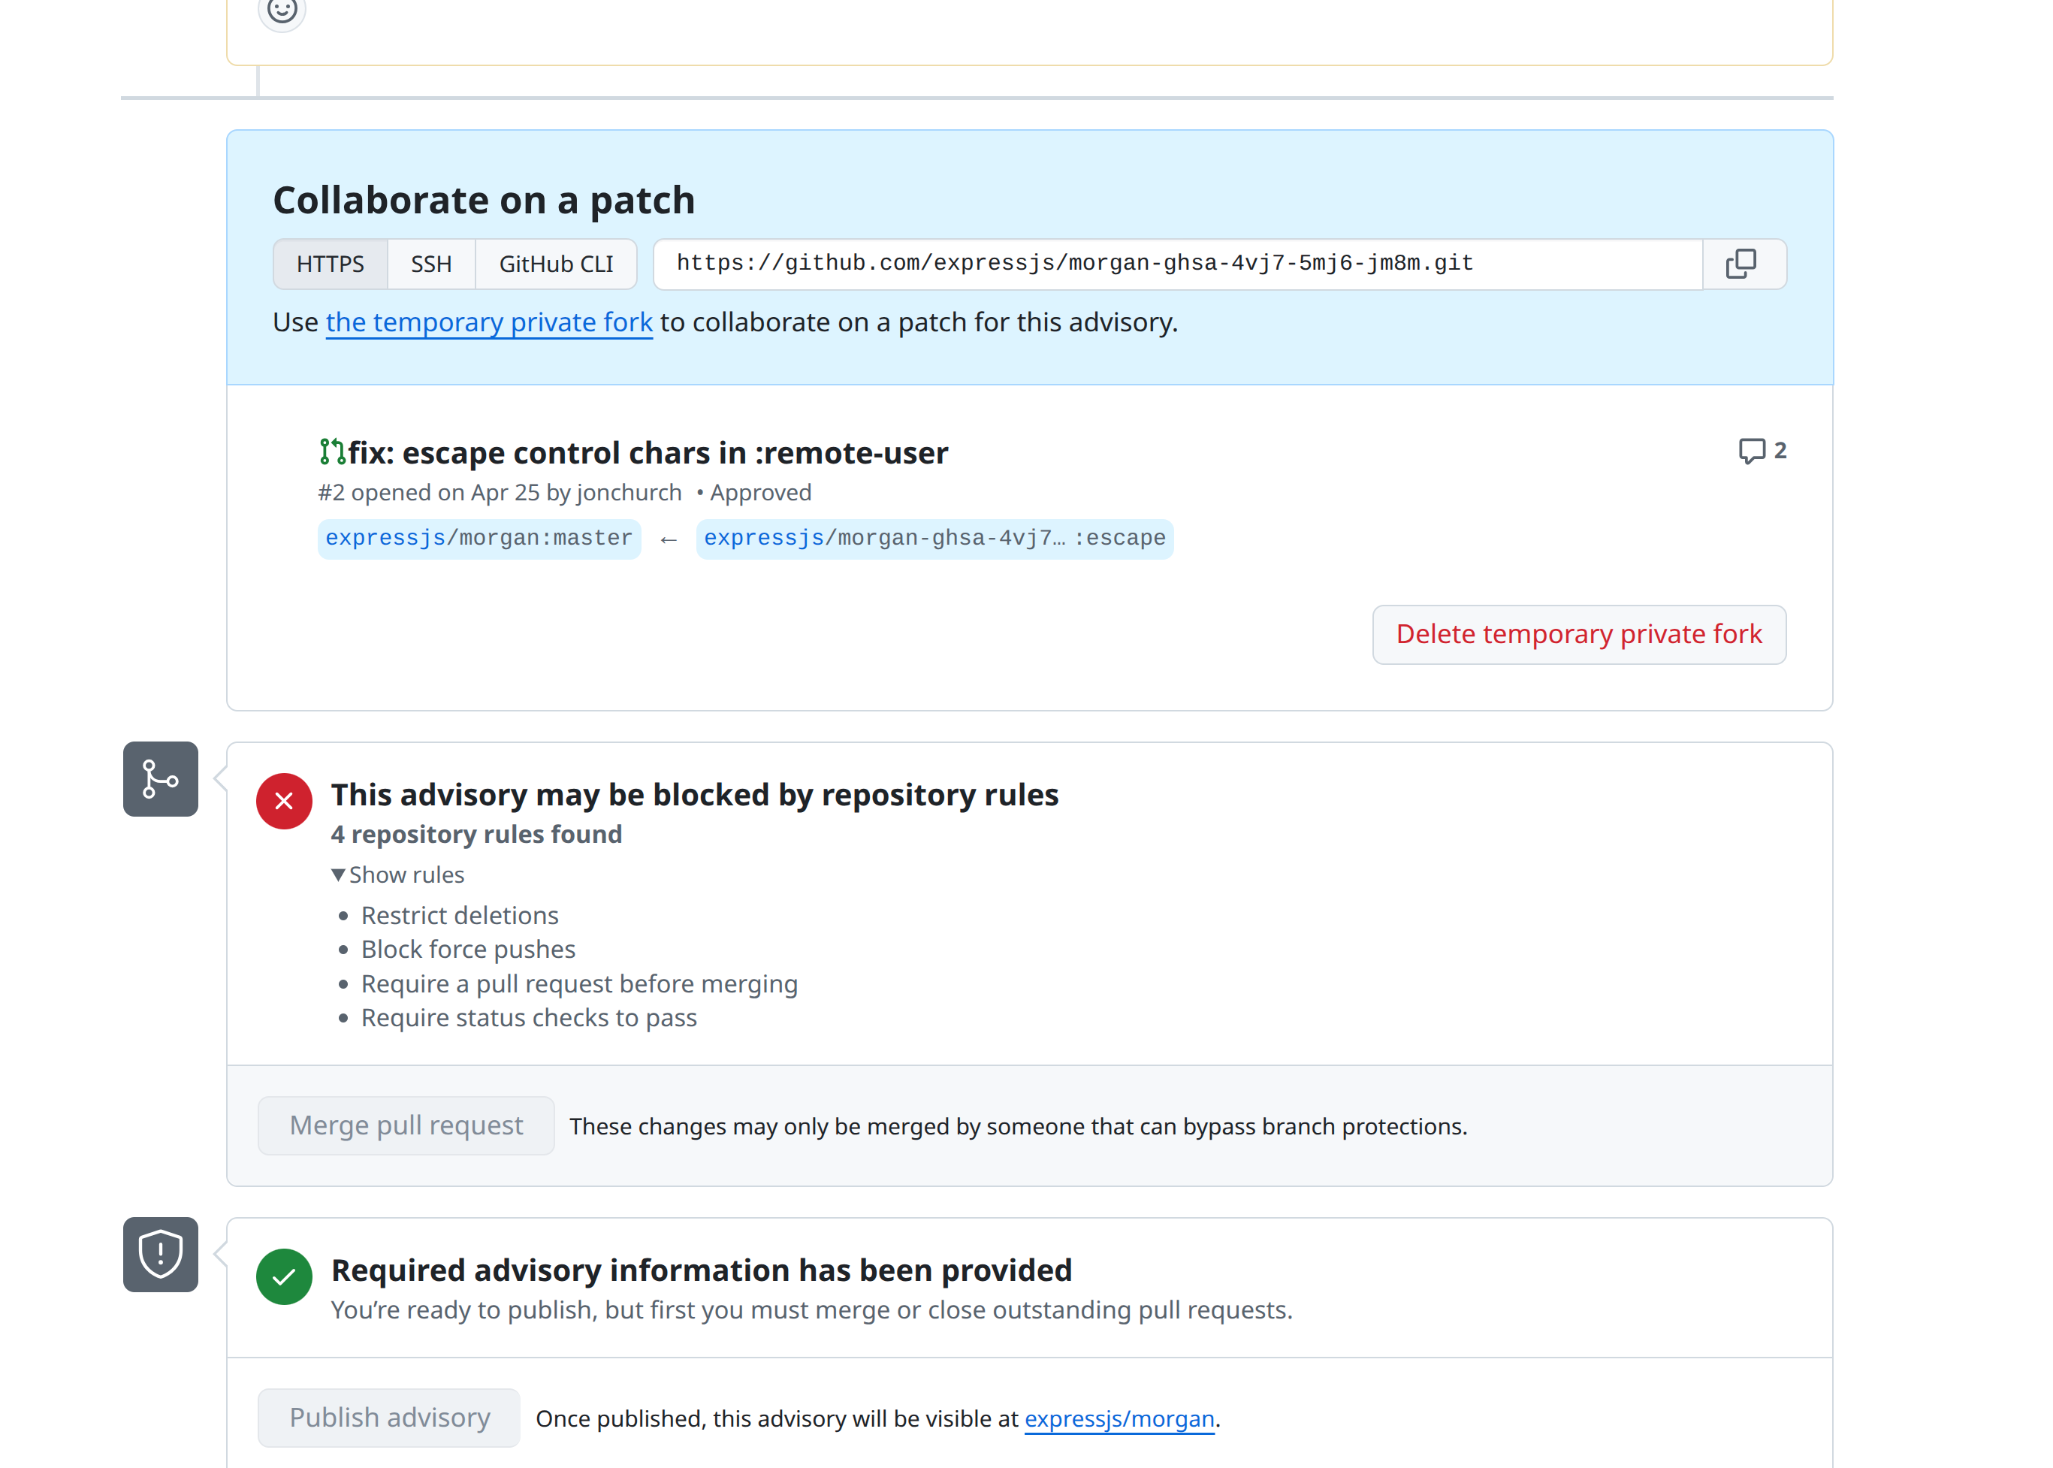Collapse the Show rules disclosure triangle
This screenshot has height=1468, width=2053.
[x=338, y=875]
